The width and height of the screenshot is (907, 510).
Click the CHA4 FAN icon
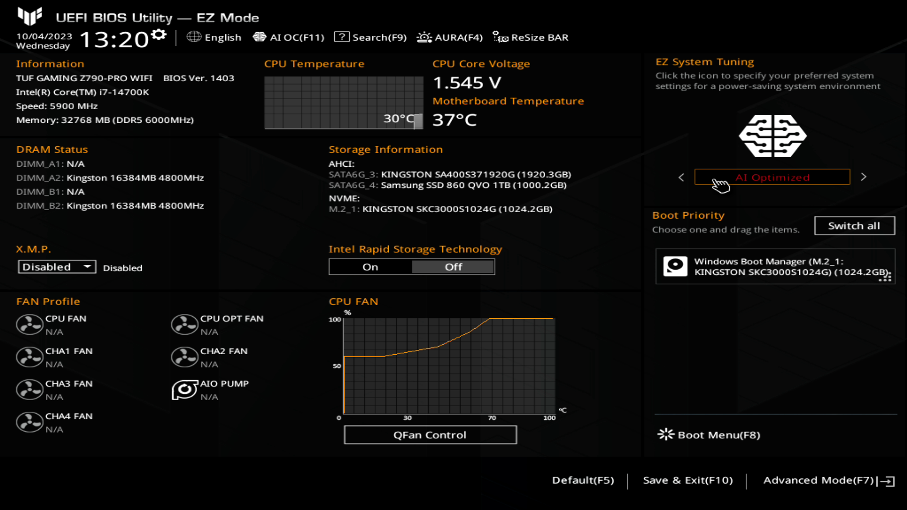[30, 423]
